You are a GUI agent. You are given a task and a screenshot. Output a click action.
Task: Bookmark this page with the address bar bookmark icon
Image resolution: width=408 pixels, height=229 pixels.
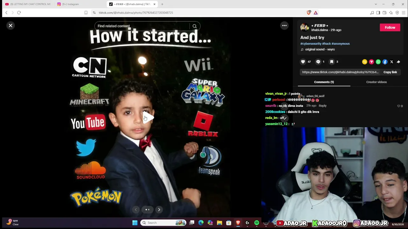point(86,12)
